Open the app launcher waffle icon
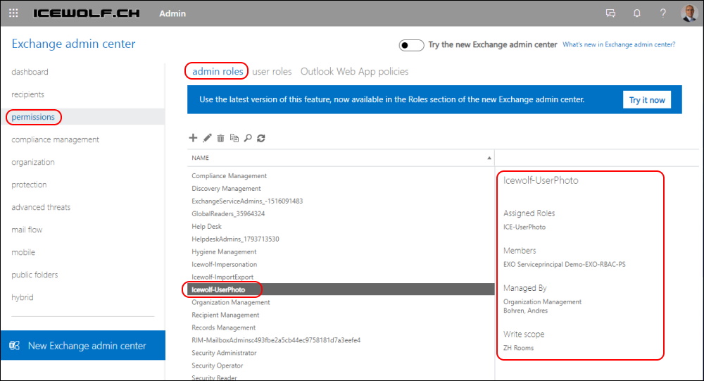This screenshot has height=381, width=704. point(13,13)
